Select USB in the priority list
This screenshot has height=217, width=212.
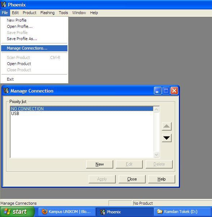pyautogui.click(x=81, y=114)
